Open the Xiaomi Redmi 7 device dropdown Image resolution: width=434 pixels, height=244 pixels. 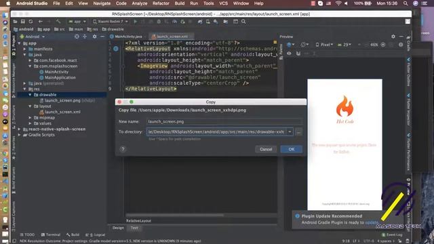[111, 22]
